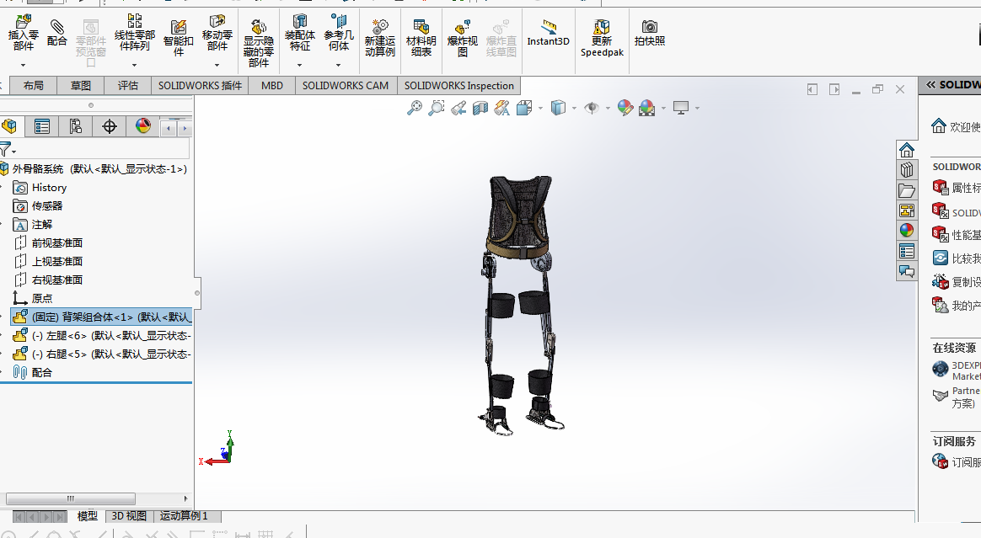Click the filter funnel icon in tree
Image resolution: width=981 pixels, height=538 pixels.
click(x=6, y=149)
